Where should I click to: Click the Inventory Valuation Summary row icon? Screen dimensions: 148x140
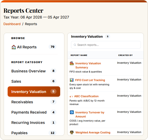(x=72, y=63)
